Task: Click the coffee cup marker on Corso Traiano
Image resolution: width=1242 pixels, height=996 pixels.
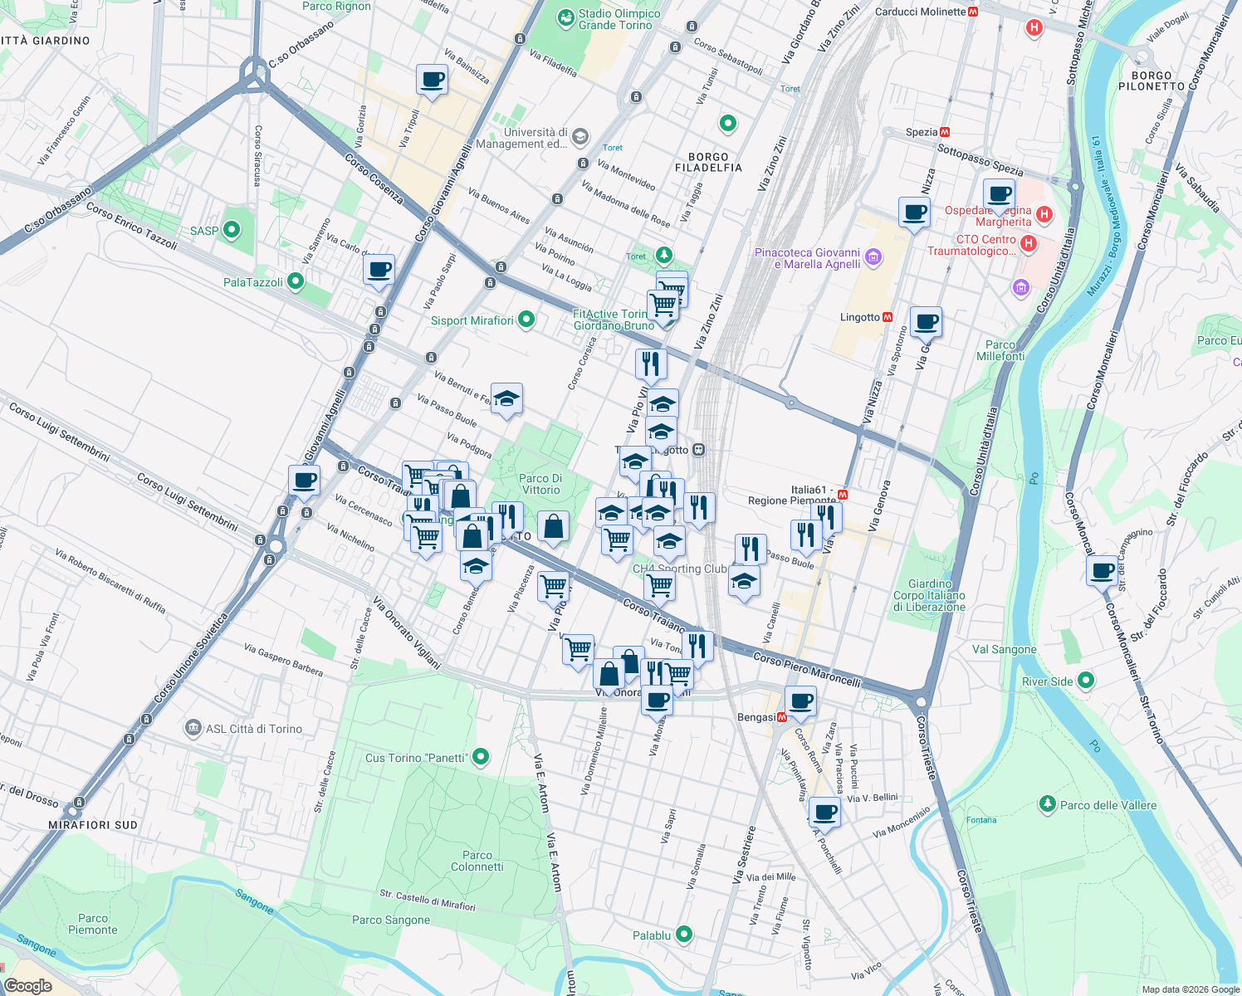Action: coord(304,481)
